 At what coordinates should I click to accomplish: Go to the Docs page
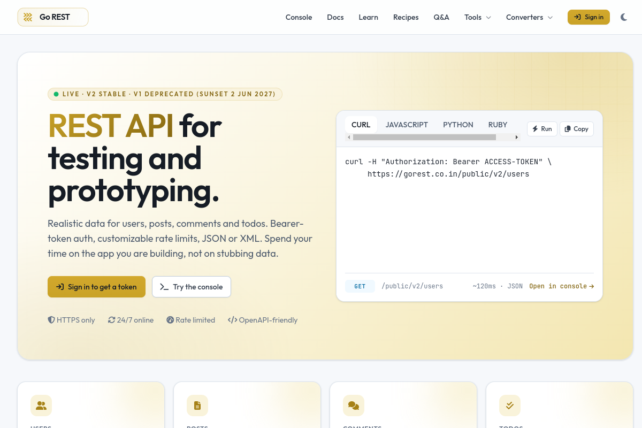coord(335,17)
